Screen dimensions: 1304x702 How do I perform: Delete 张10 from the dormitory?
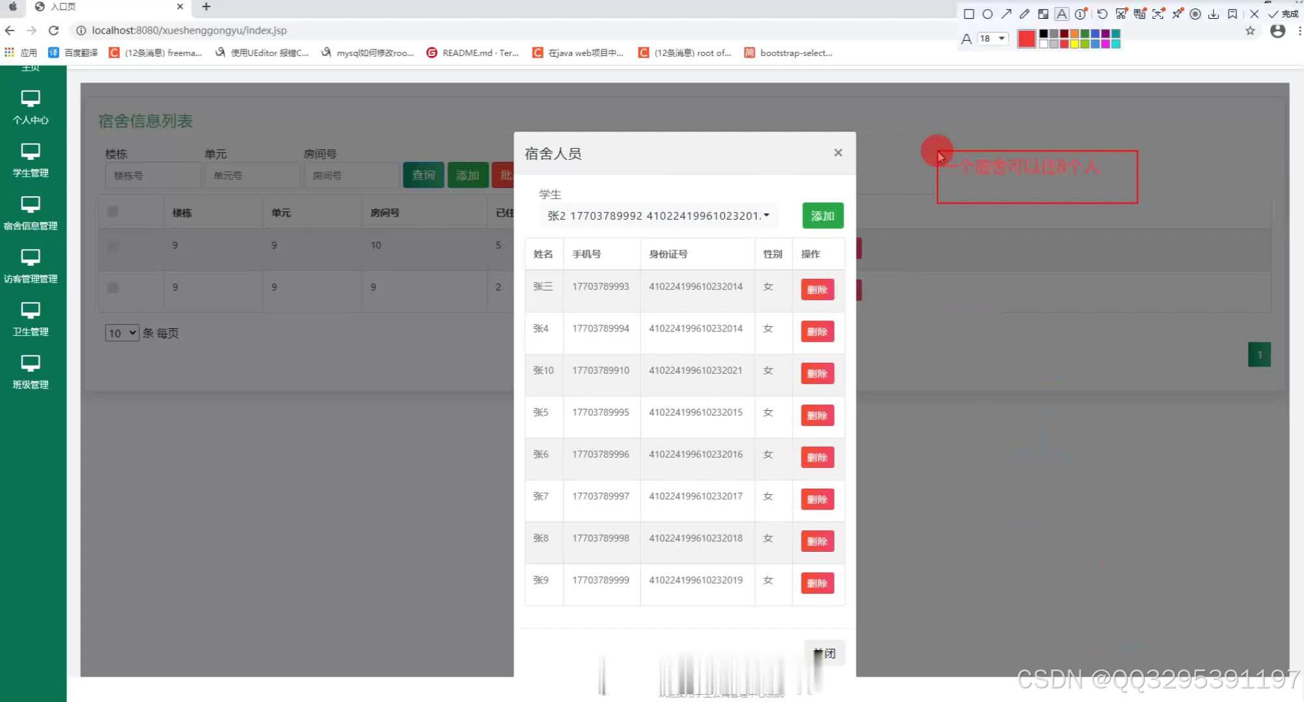tap(817, 374)
